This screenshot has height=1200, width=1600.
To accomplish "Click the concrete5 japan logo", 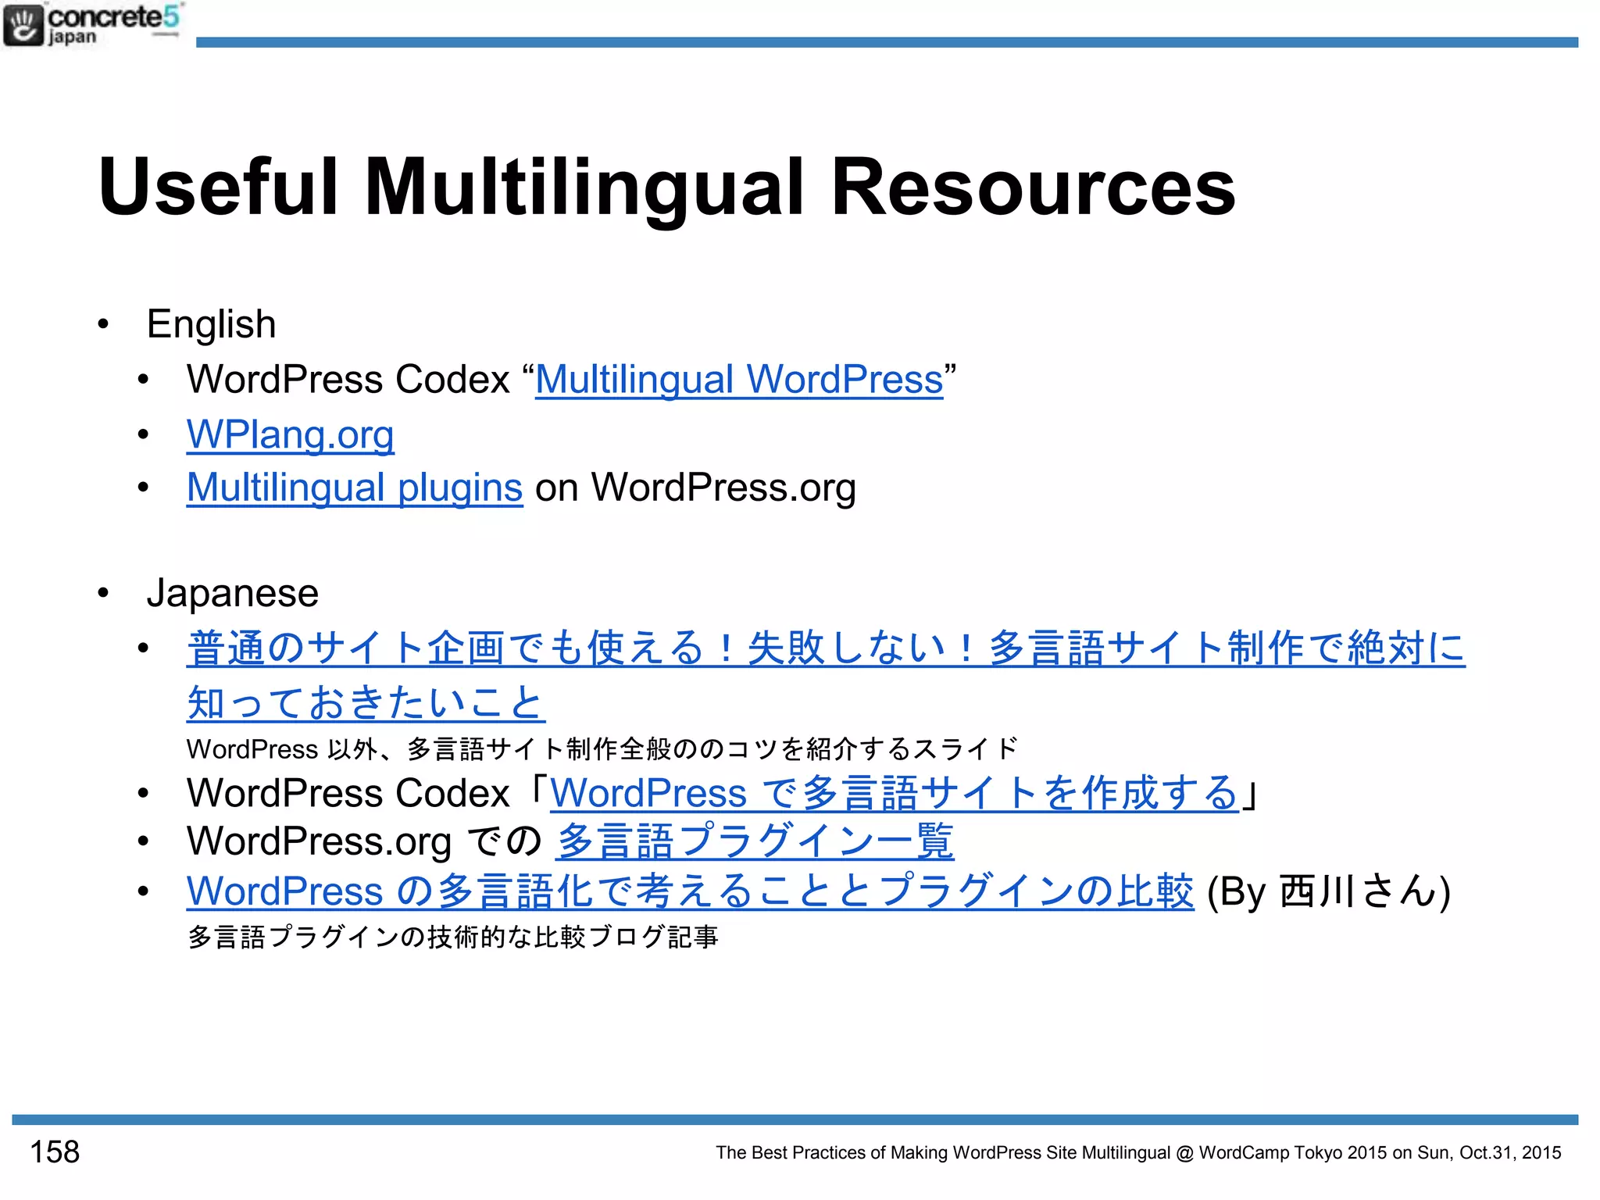I will click(x=92, y=25).
